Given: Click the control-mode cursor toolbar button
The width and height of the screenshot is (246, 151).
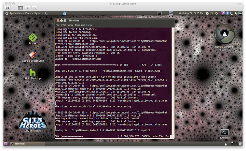Looking at the screenshot, I should tap(20, 8).
